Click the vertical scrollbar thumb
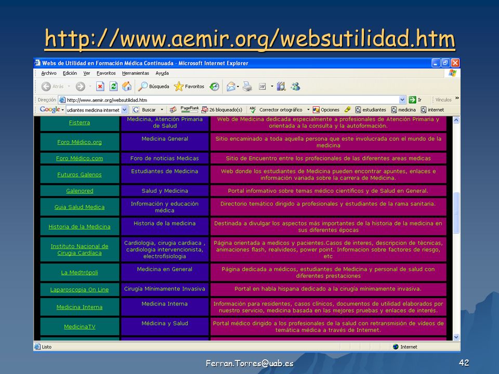The image size is (499, 374). pos(456,213)
